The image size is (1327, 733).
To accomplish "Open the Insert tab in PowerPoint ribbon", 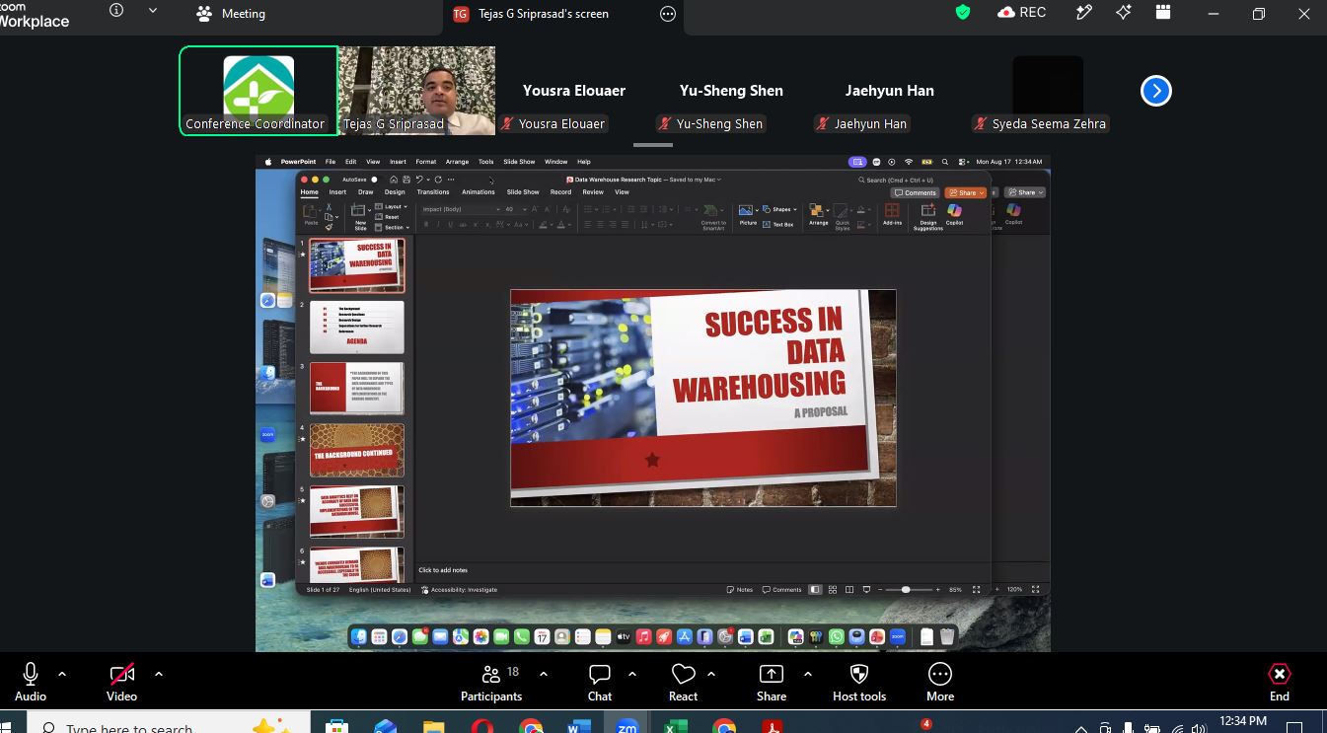I will (x=337, y=192).
